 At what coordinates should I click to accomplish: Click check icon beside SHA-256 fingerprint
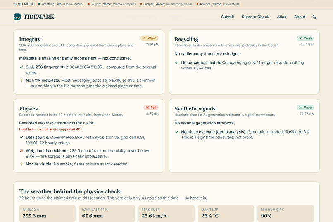tap(21, 67)
